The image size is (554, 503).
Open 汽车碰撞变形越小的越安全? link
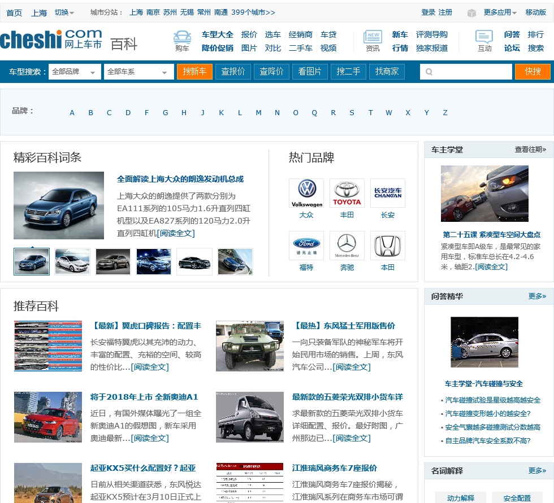pos(487,414)
